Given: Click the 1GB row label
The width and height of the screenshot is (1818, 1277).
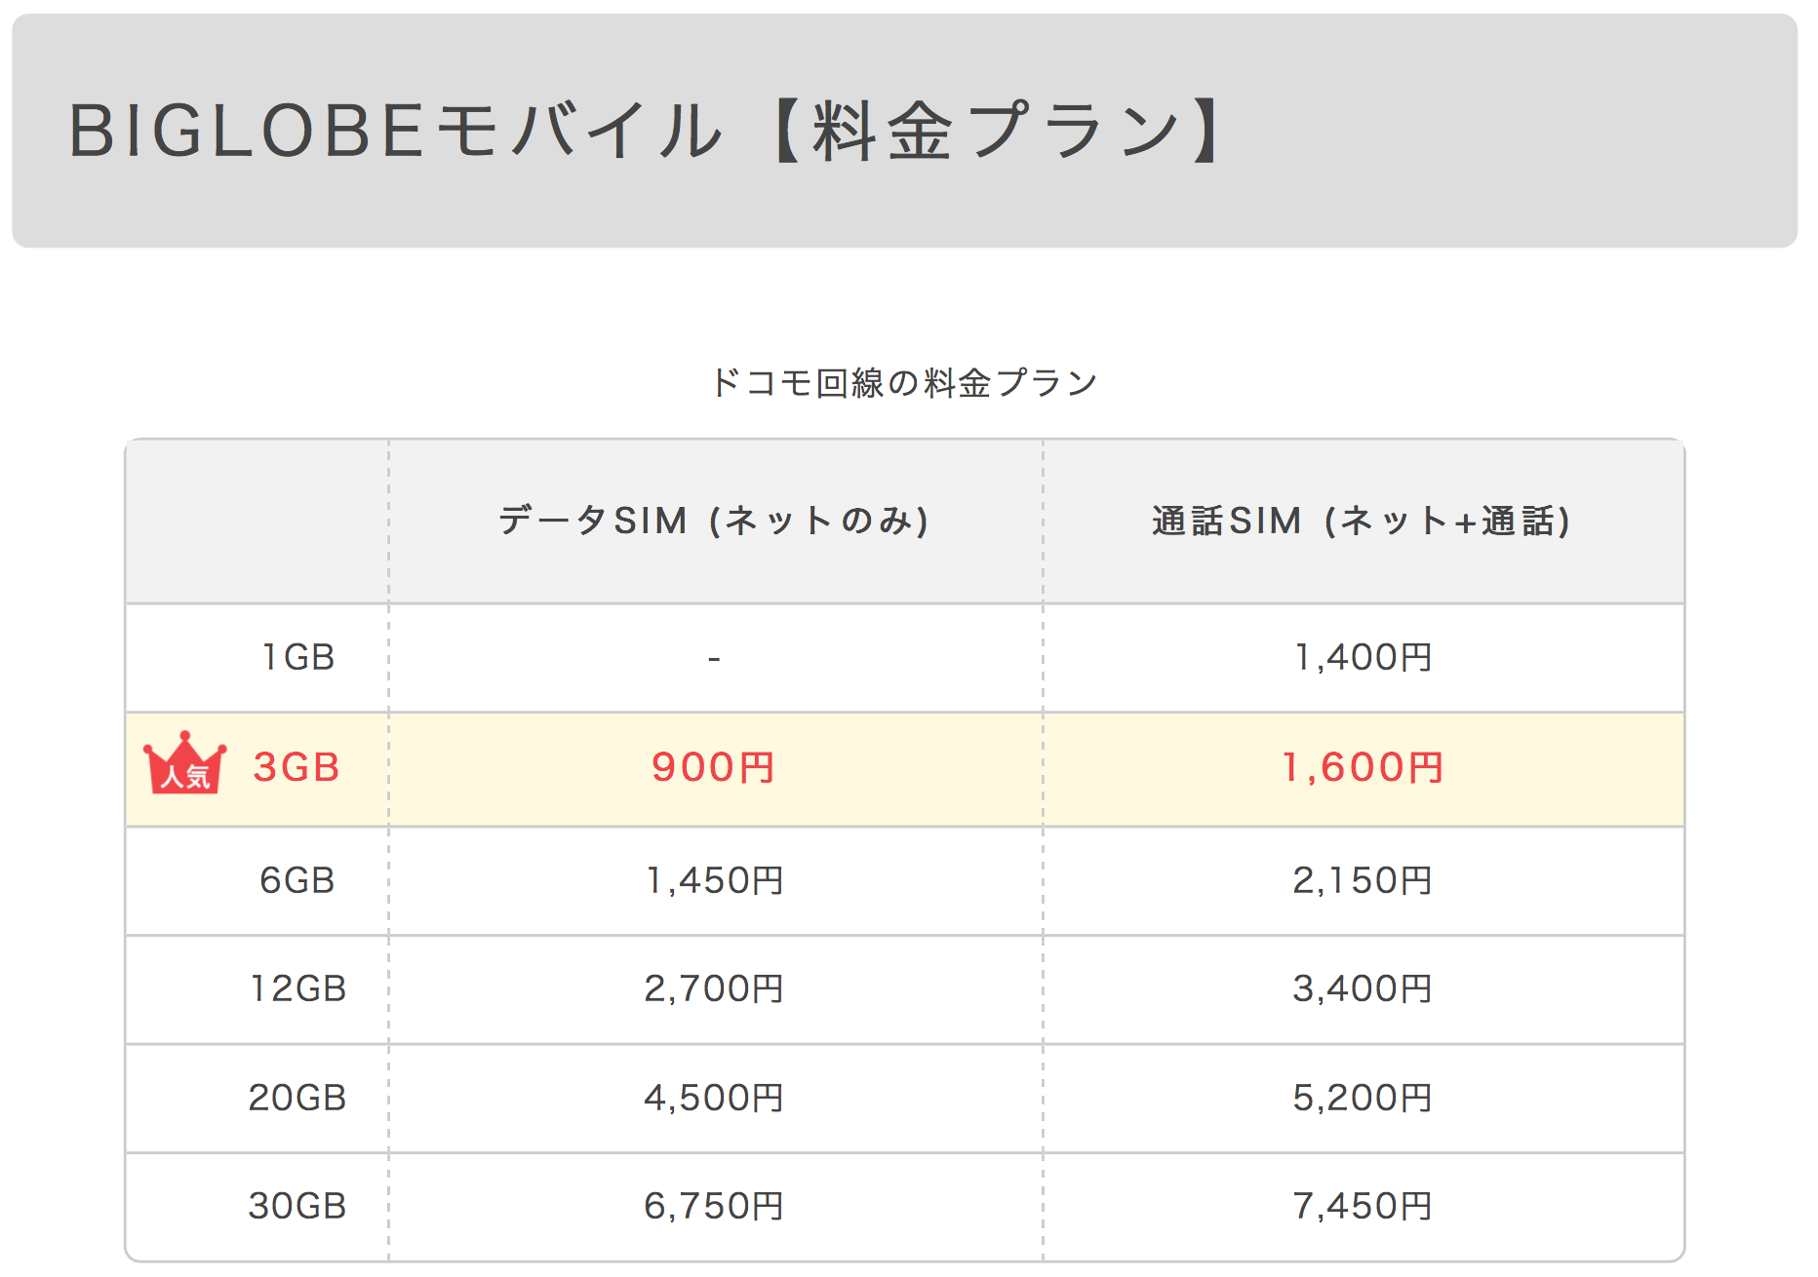Looking at the screenshot, I should (298, 658).
